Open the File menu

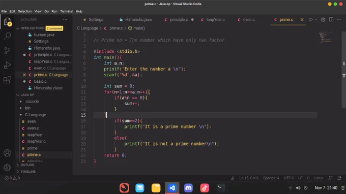click(4, 11)
